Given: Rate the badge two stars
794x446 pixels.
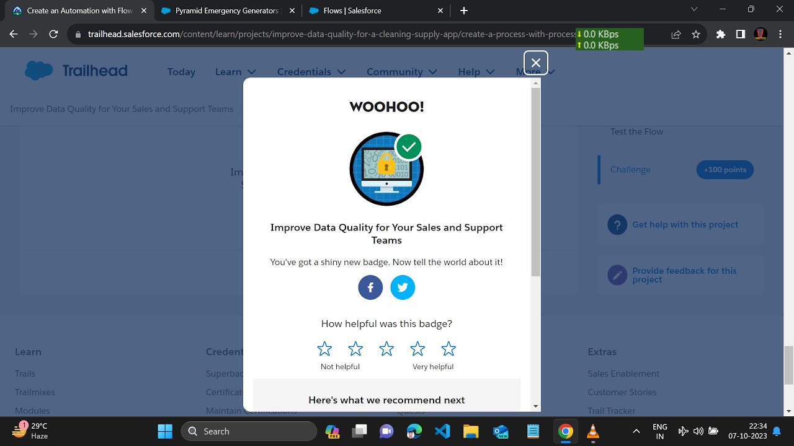Looking at the screenshot, I should click(x=355, y=349).
